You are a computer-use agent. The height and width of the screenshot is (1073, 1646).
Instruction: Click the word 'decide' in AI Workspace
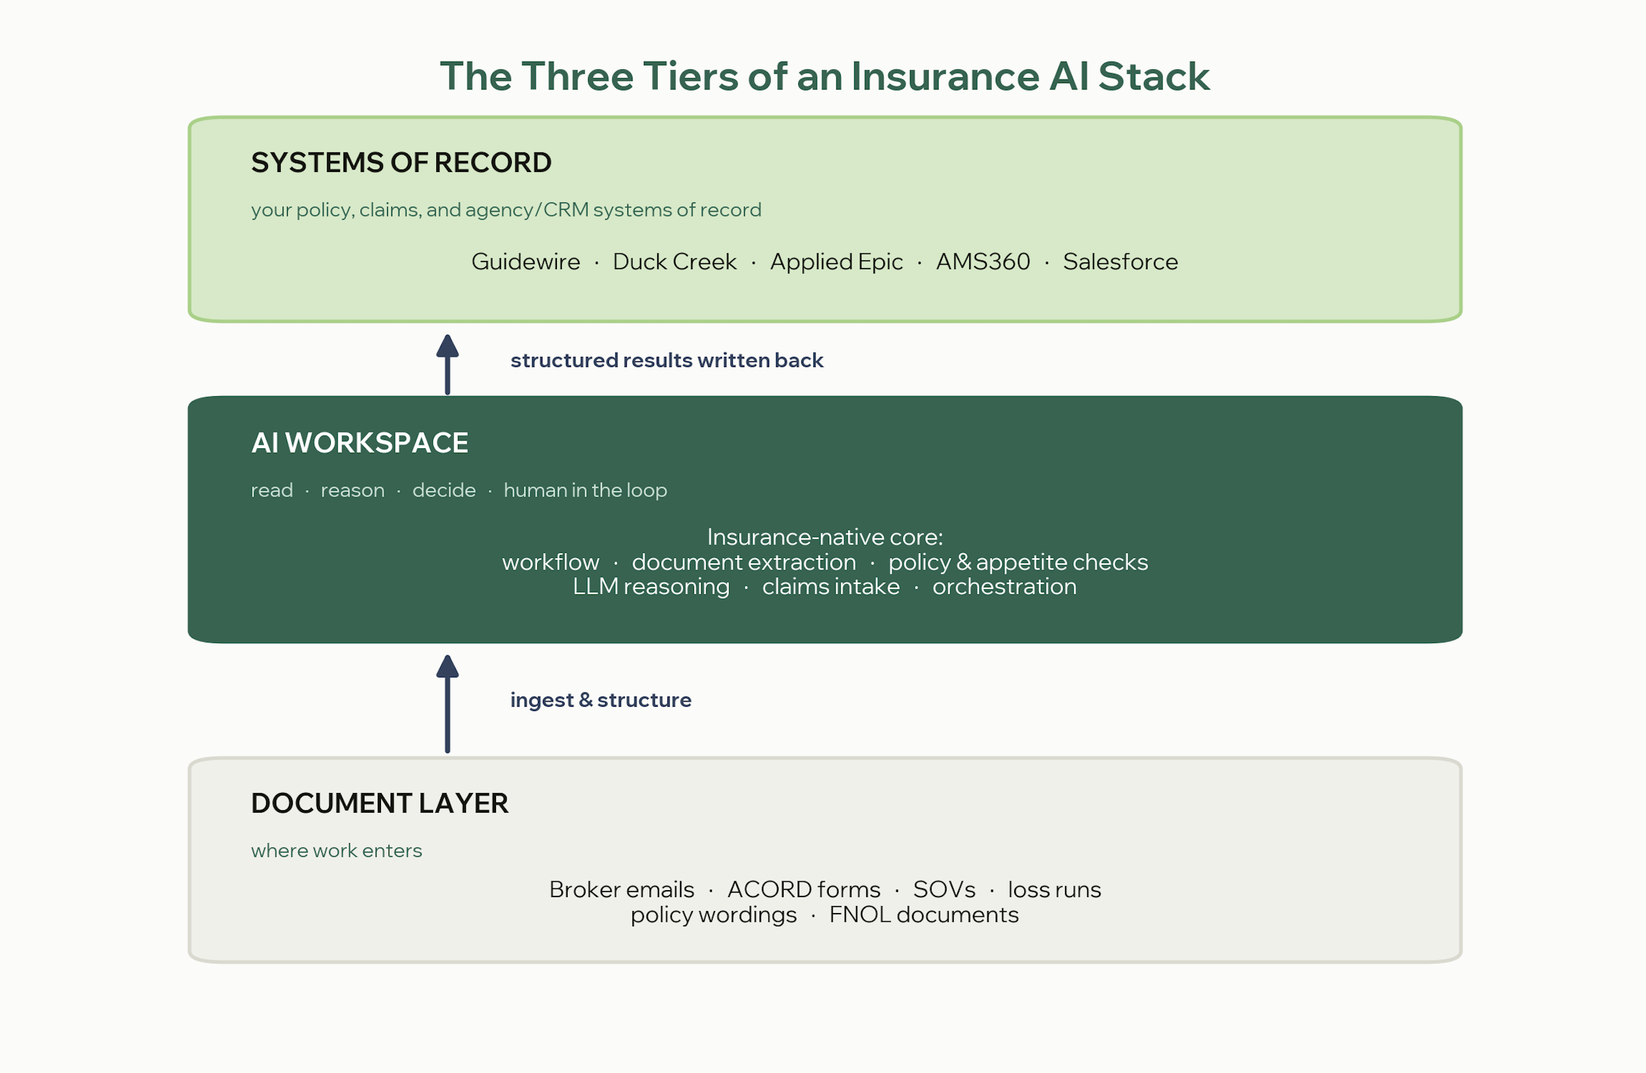444,490
